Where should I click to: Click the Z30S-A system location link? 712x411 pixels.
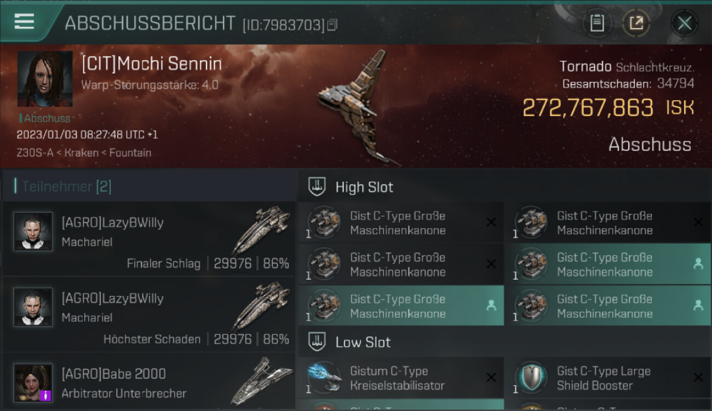click(35, 152)
